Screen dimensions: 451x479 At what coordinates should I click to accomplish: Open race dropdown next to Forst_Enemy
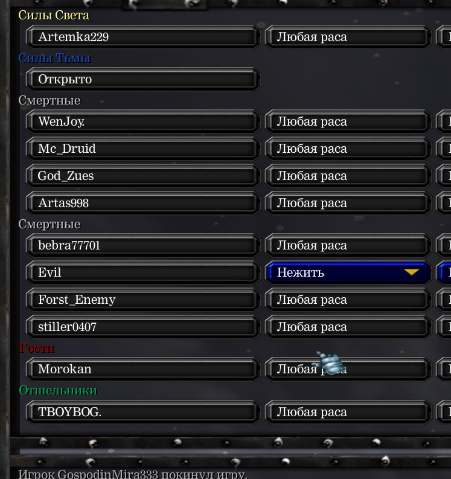tap(348, 300)
